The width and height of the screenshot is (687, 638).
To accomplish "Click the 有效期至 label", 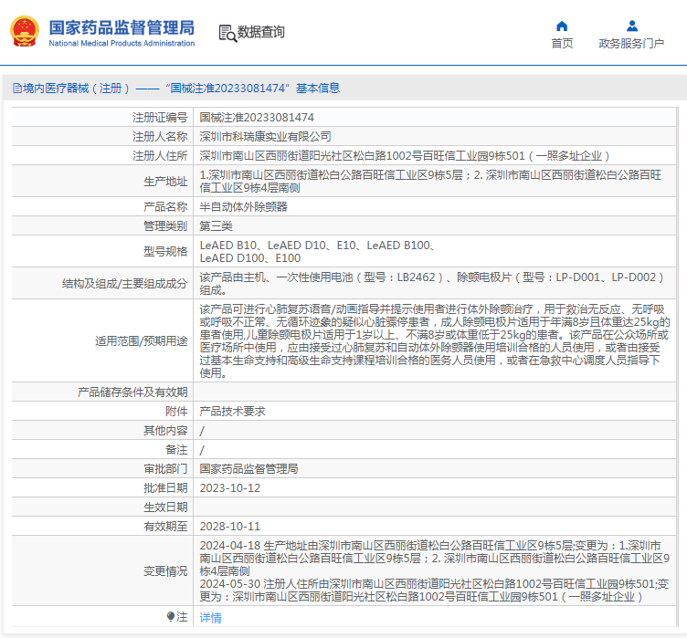I will coord(165,527).
